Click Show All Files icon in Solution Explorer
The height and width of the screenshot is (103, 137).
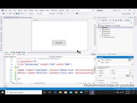pyautogui.click(x=121, y=20)
